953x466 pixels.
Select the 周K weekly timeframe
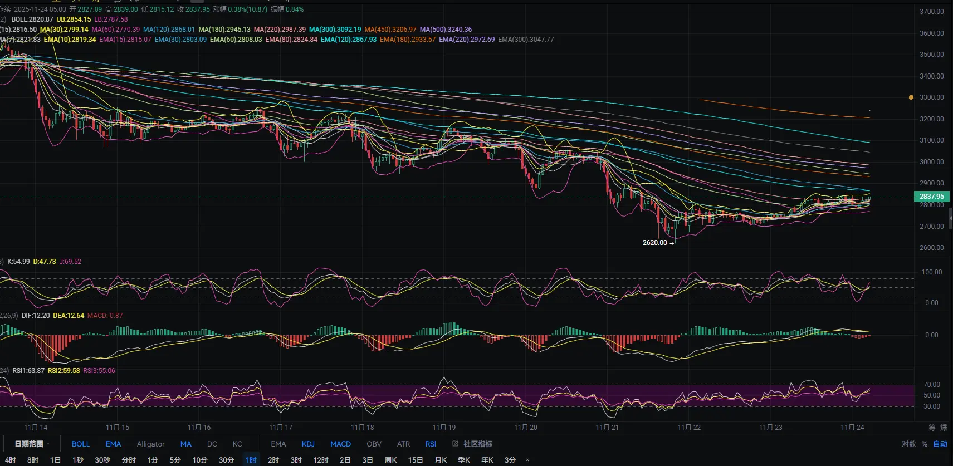[390, 460]
